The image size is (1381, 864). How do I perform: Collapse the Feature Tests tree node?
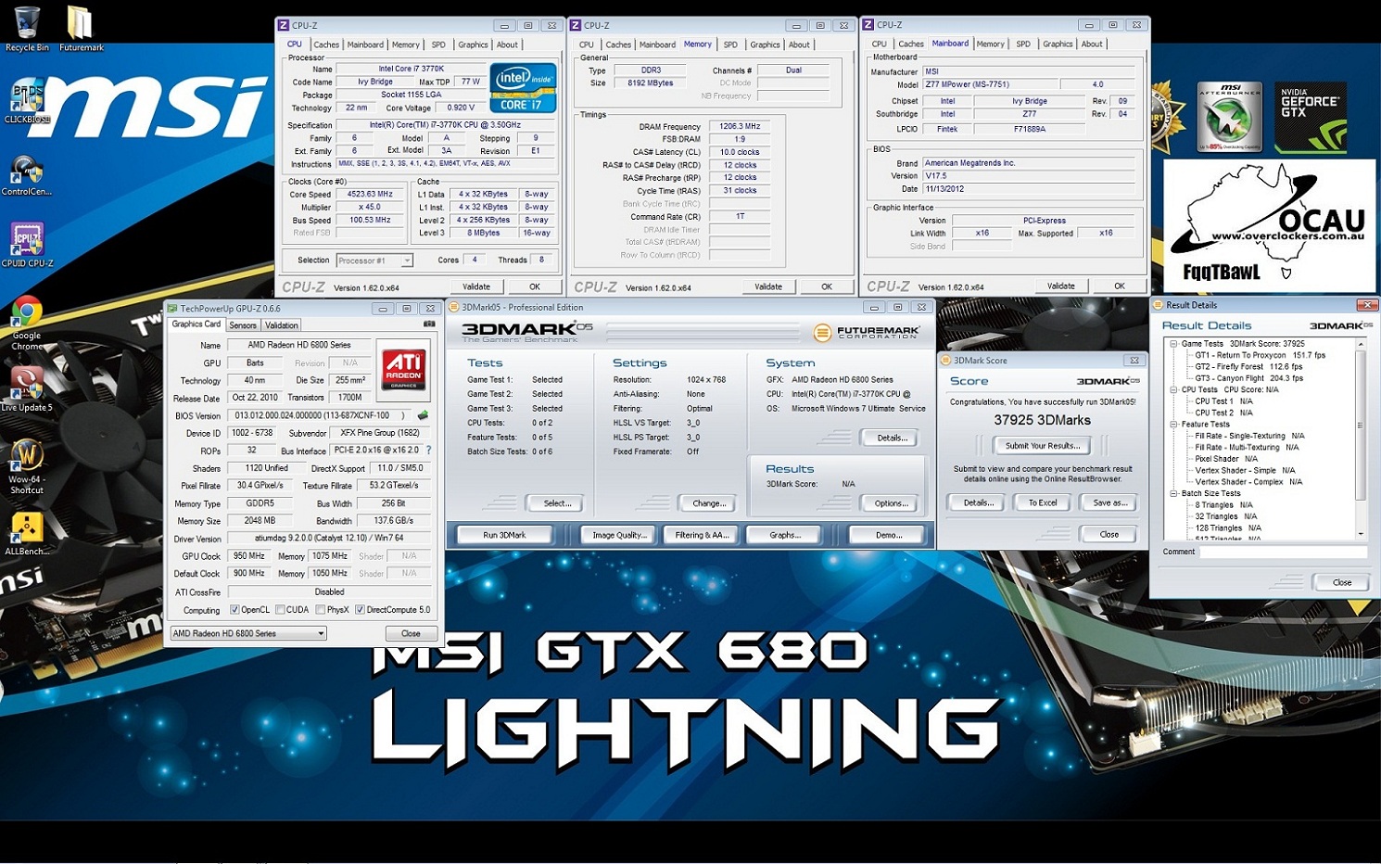pos(1173,425)
